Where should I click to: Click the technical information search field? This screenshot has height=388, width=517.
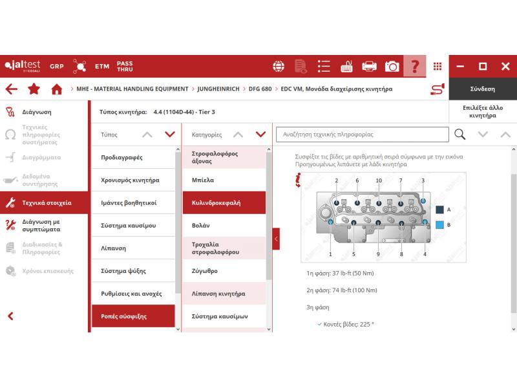[362, 135]
